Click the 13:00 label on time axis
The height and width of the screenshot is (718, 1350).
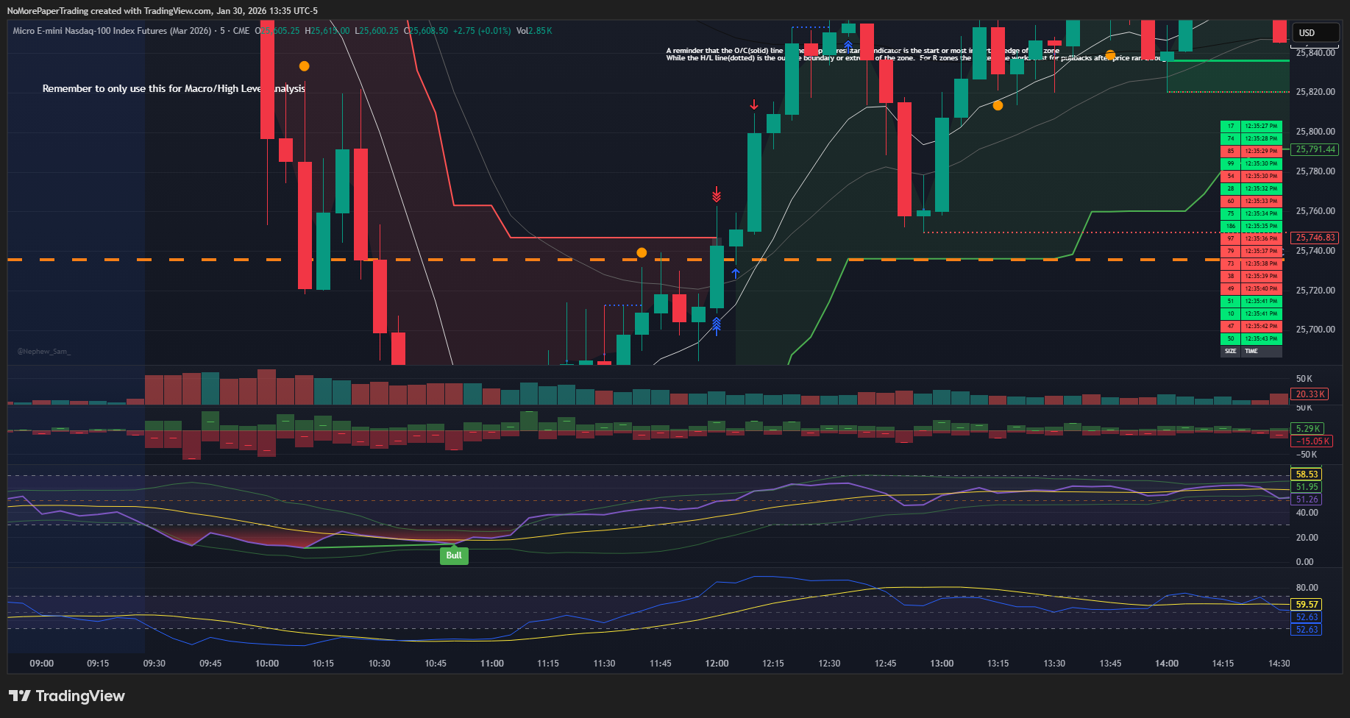(942, 664)
